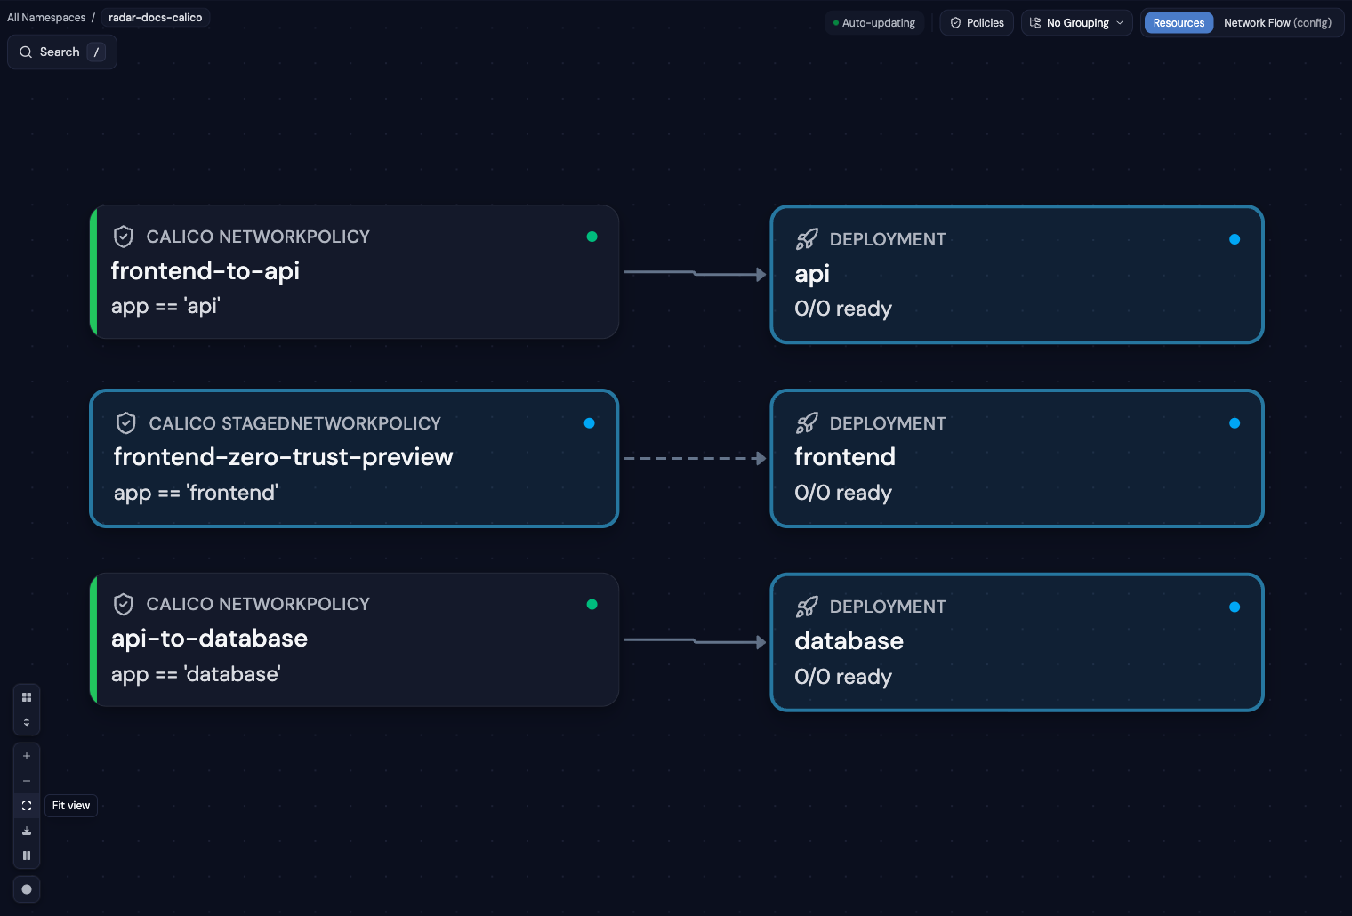The height and width of the screenshot is (916, 1352).
Task: Click the arrow edge from frontend-to-api to api
Action: [695, 274]
